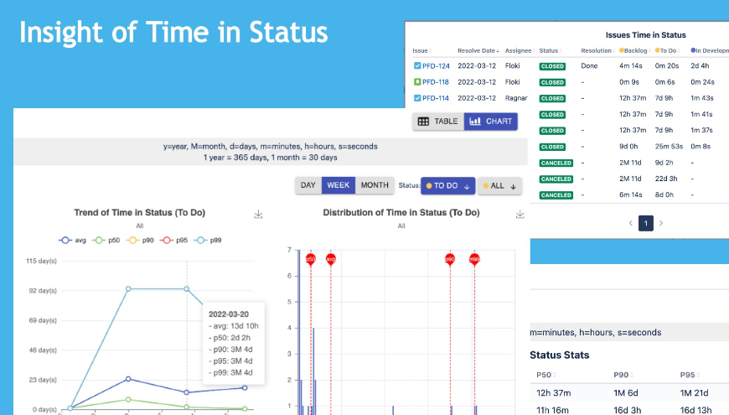Sort Status Stats by P50
The height and width of the screenshot is (415, 729).
(545, 375)
